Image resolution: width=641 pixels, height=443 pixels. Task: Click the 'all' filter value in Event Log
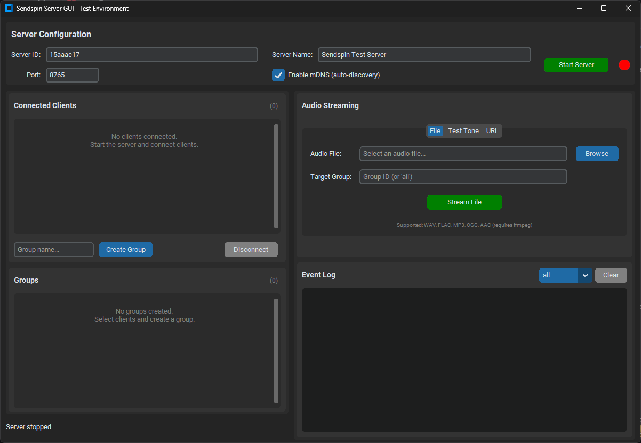pyautogui.click(x=558, y=275)
